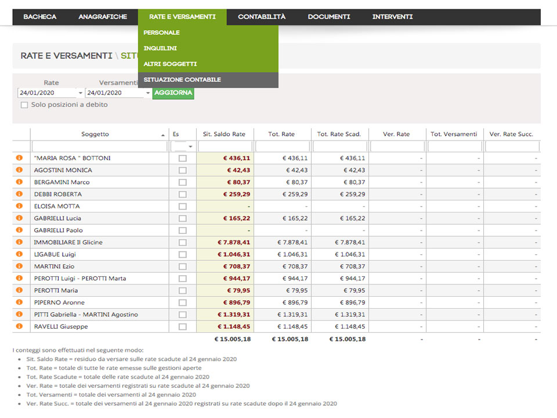Open the Versamenti date dropdown arrow
The width and height of the screenshot is (557, 418).
(x=148, y=93)
